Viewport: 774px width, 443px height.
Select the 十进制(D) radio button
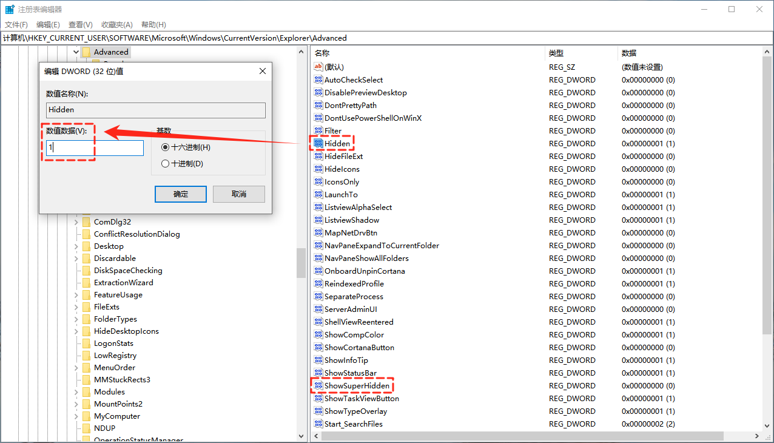[166, 163]
